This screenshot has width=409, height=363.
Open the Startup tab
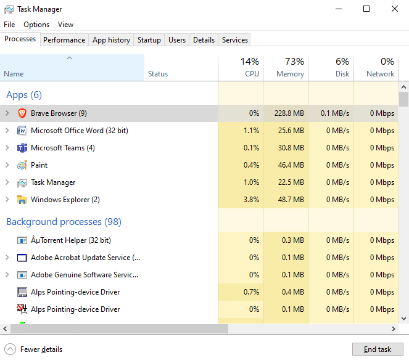point(149,40)
